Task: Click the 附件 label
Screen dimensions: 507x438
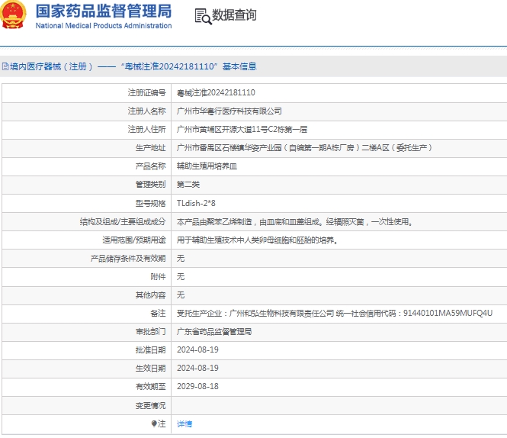Action: click(x=158, y=277)
